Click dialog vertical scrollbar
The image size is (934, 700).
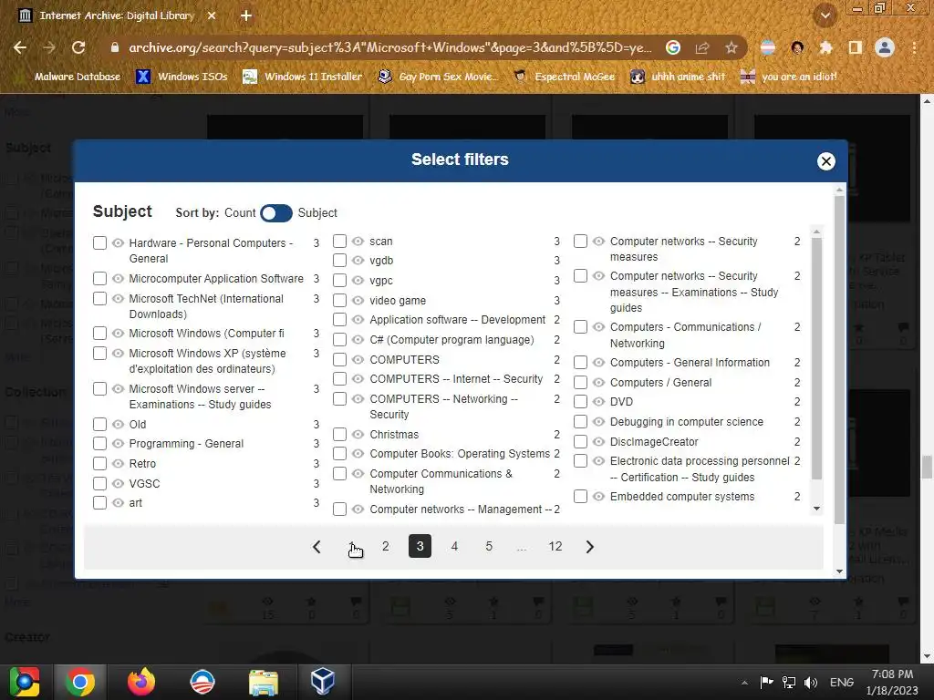pos(839,360)
